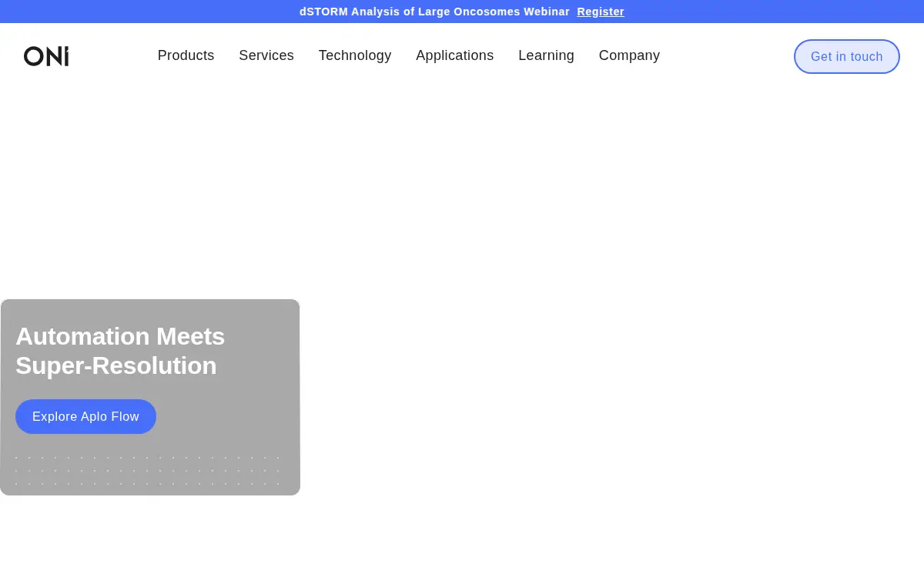Click the Get in touch button

[x=847, y=57]
